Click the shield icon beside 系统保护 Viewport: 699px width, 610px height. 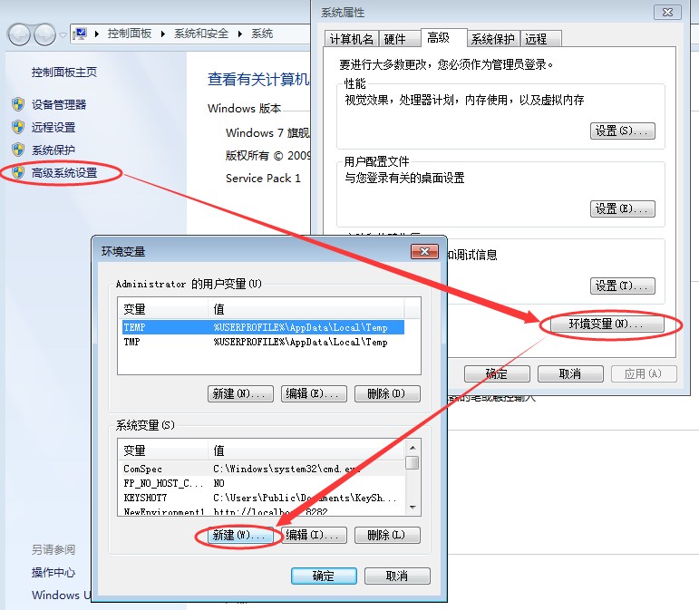pyautogui.click(x=17, y=150)
